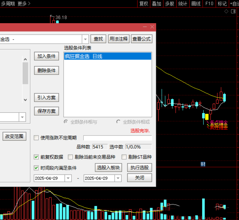Click the 财 marker on the chart
Viewport: 239px width, 220px height.
[x=203, y=164]
